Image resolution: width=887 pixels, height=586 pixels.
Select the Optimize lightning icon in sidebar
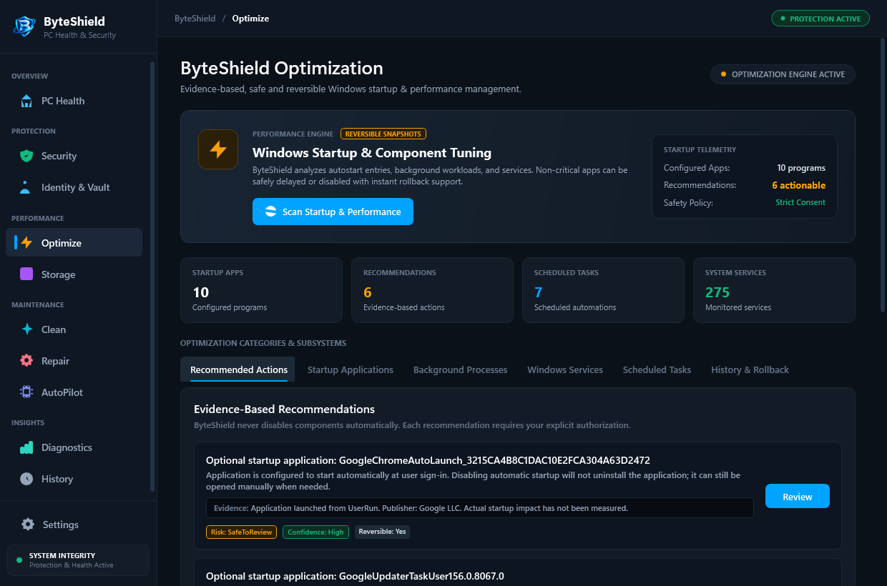(x=26, y=243)
